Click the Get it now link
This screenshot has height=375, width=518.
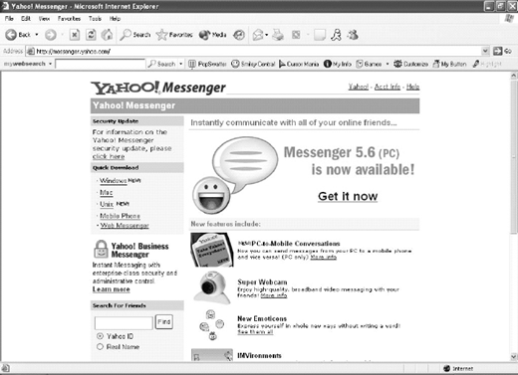tap(348, 196)
